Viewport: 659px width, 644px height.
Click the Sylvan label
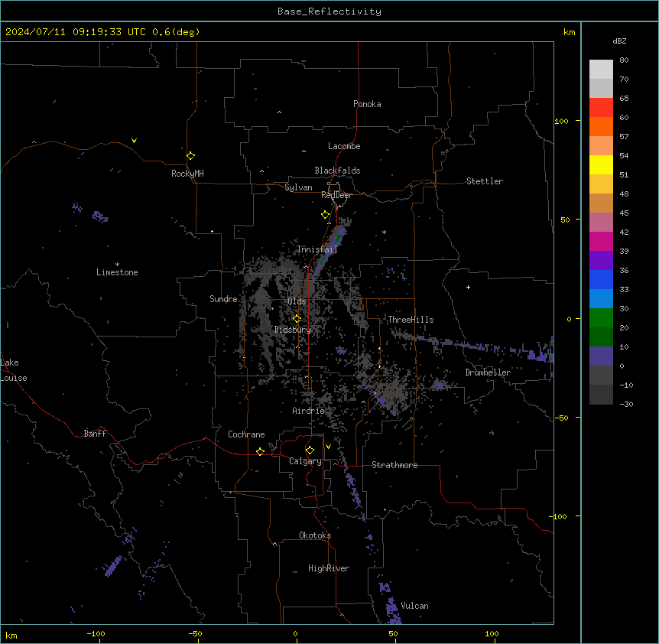coord(298,187)
